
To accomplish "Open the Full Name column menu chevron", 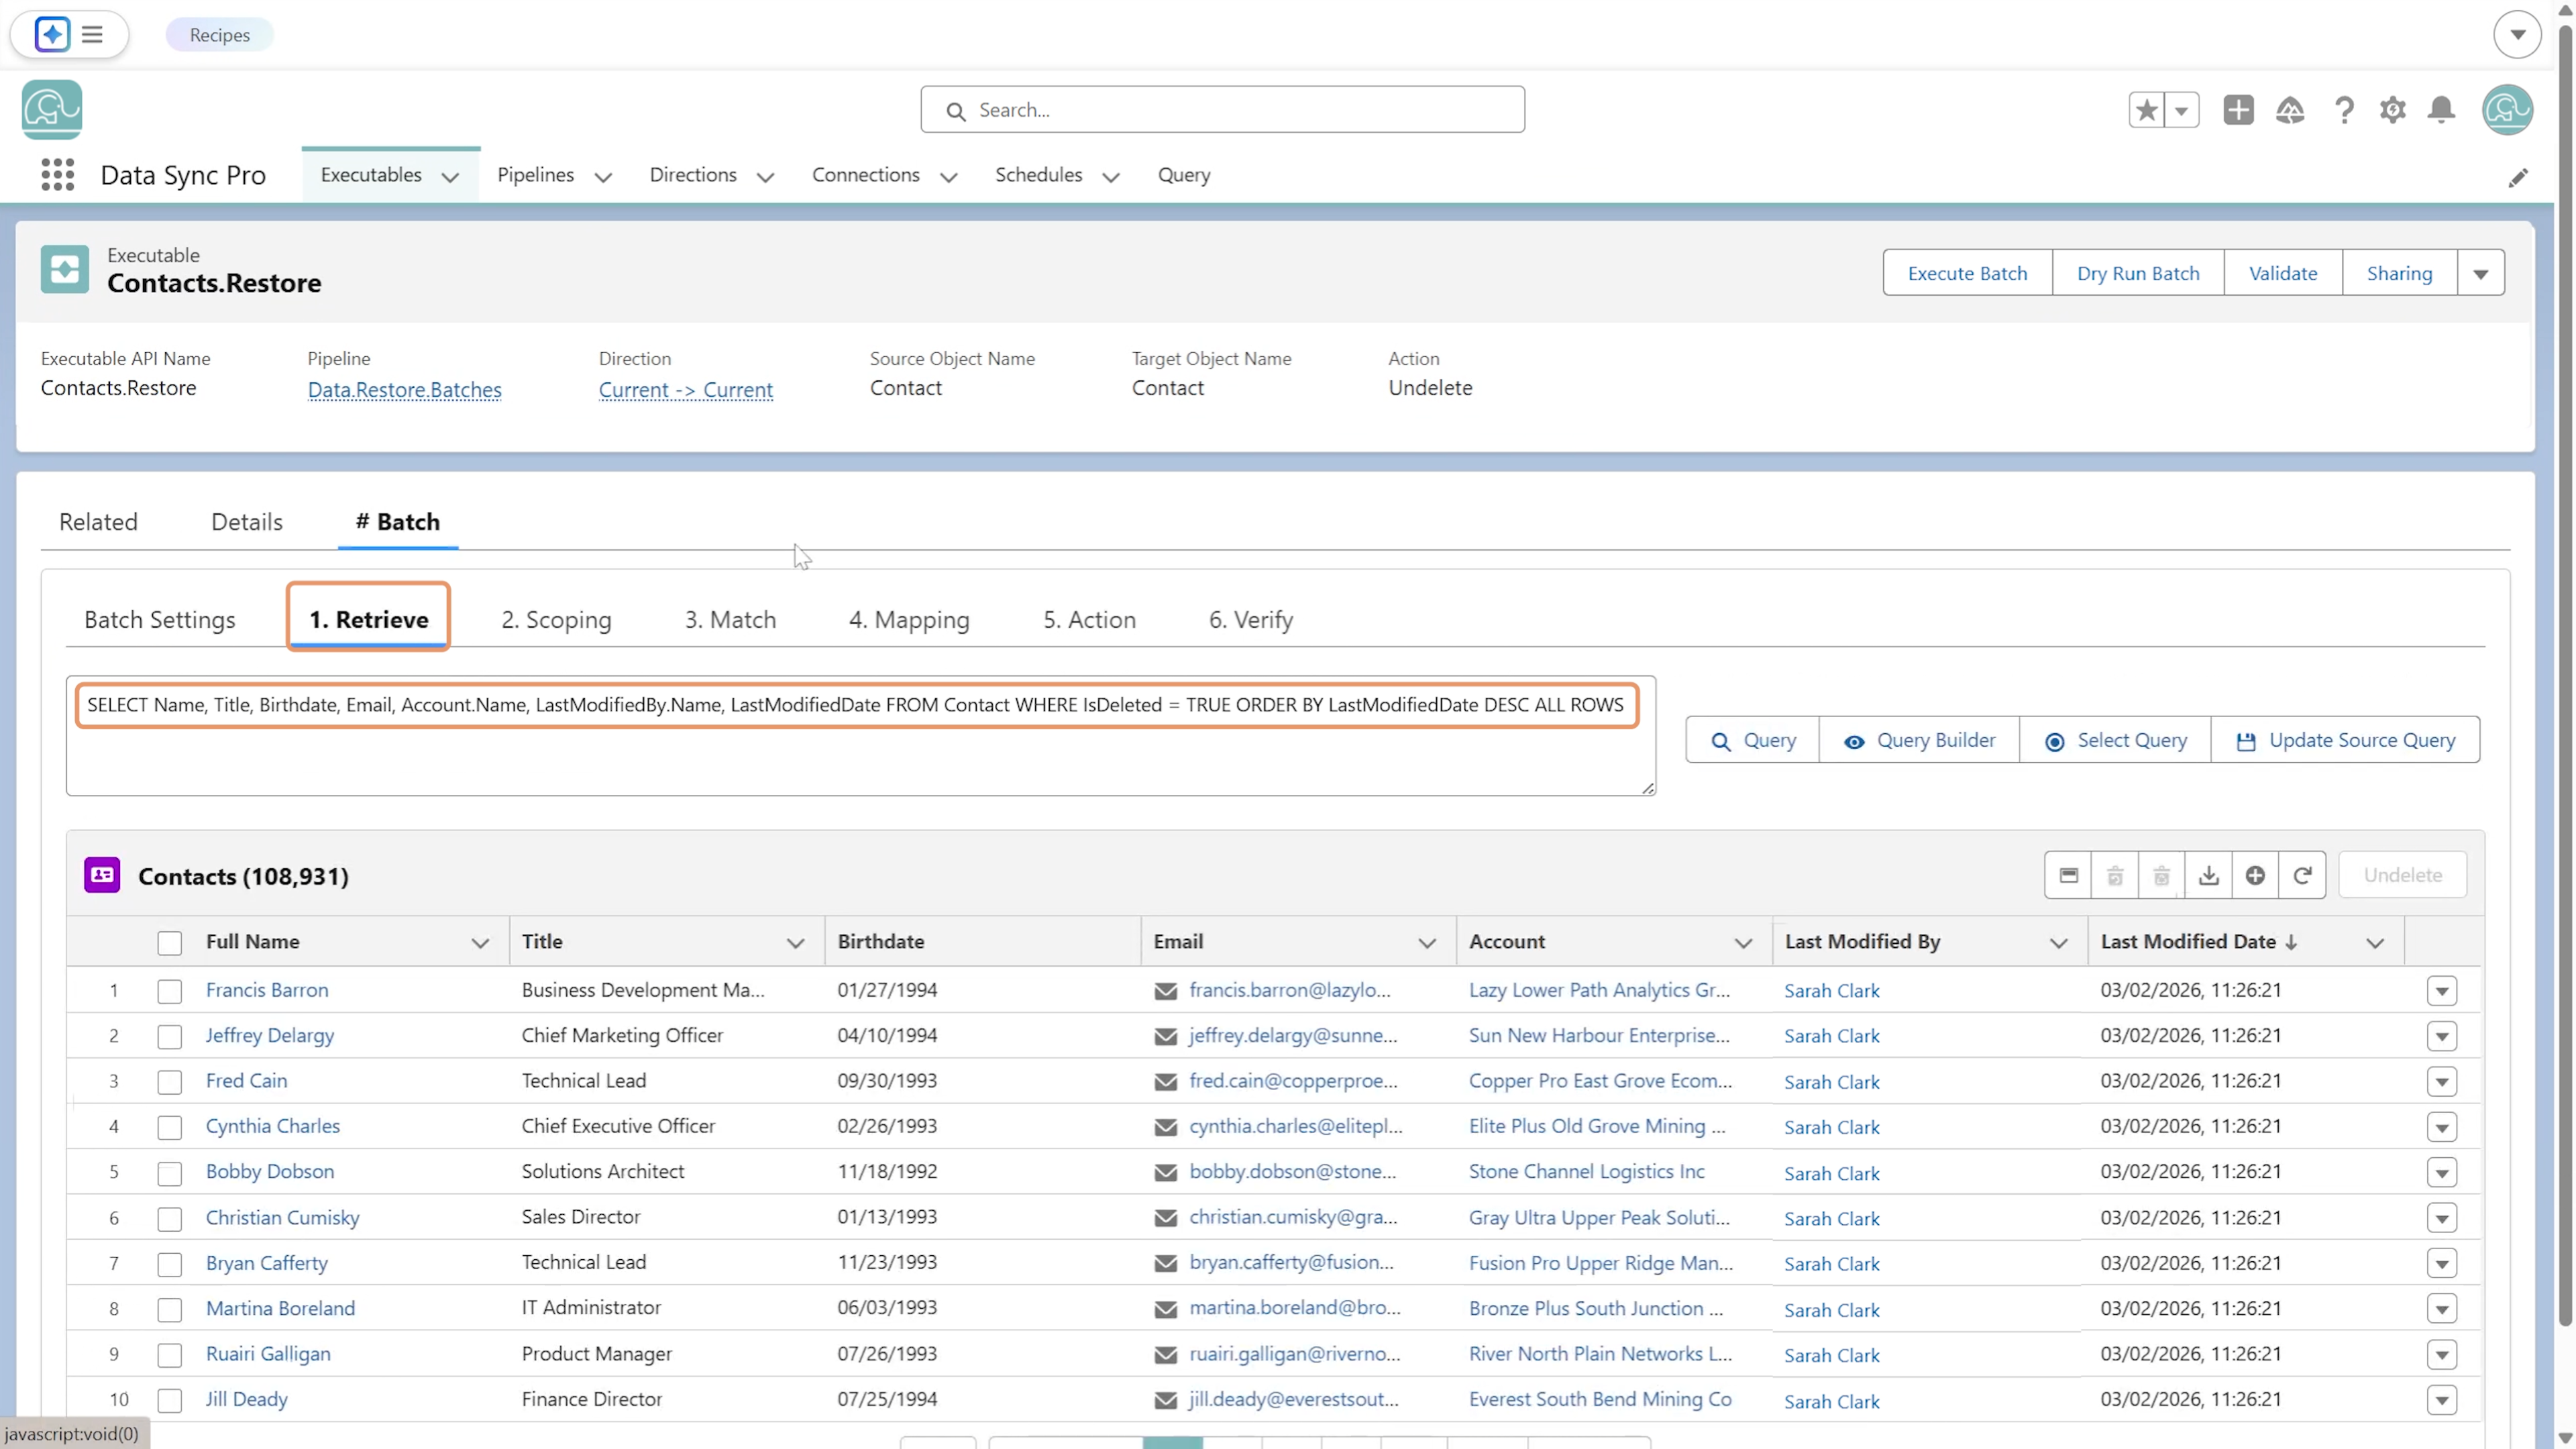I will click(480, 943).
